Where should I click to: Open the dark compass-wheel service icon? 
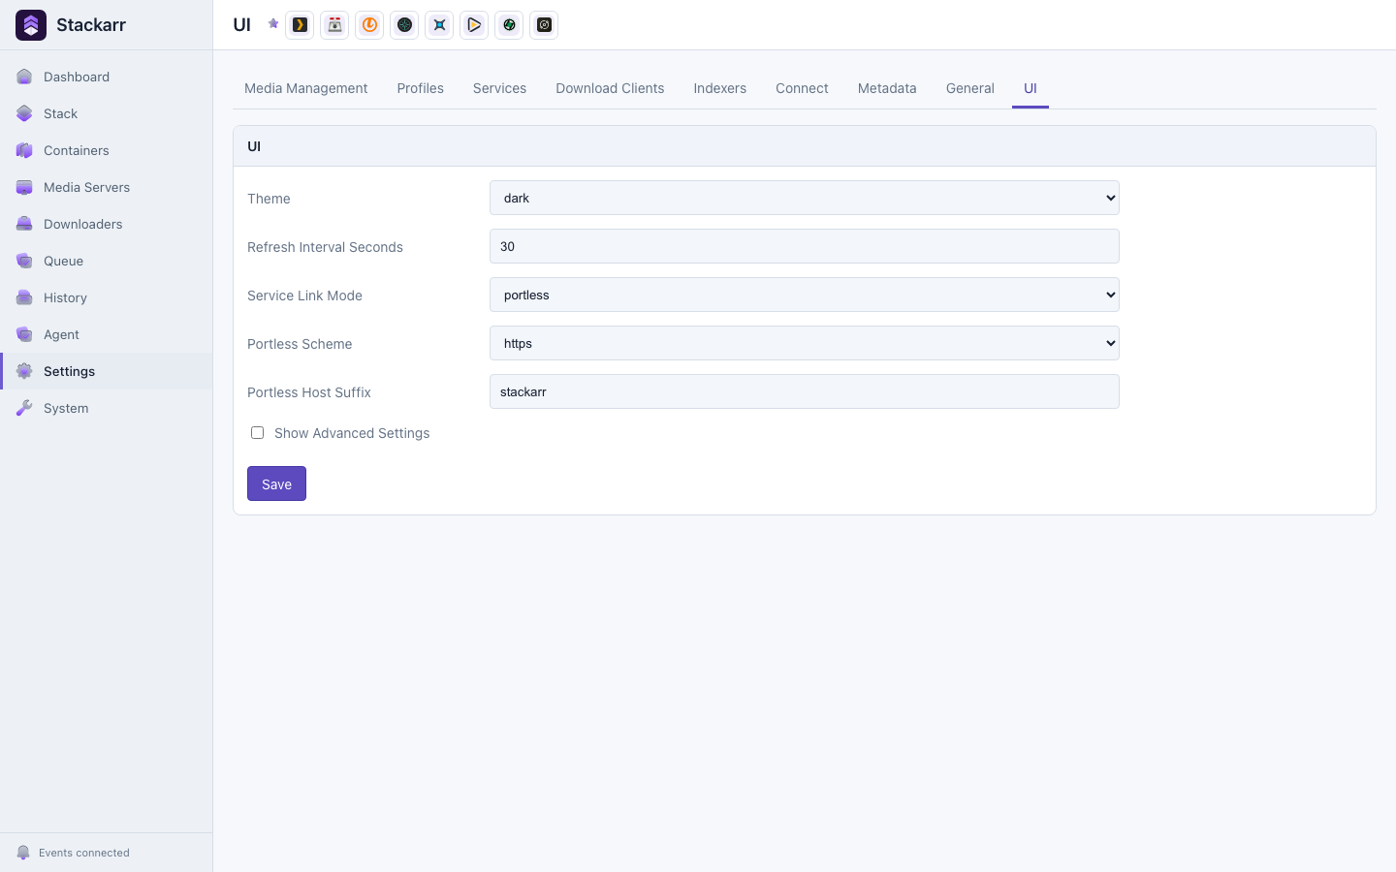(x=405, y=25)
